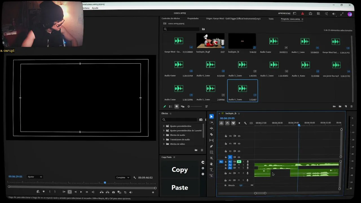
Task: Enable voice-over record on track A5
Action: pyautogui.click(x=248, y=180)
